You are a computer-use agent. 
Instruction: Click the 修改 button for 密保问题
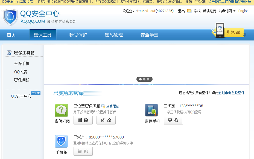tap(106, 120)
